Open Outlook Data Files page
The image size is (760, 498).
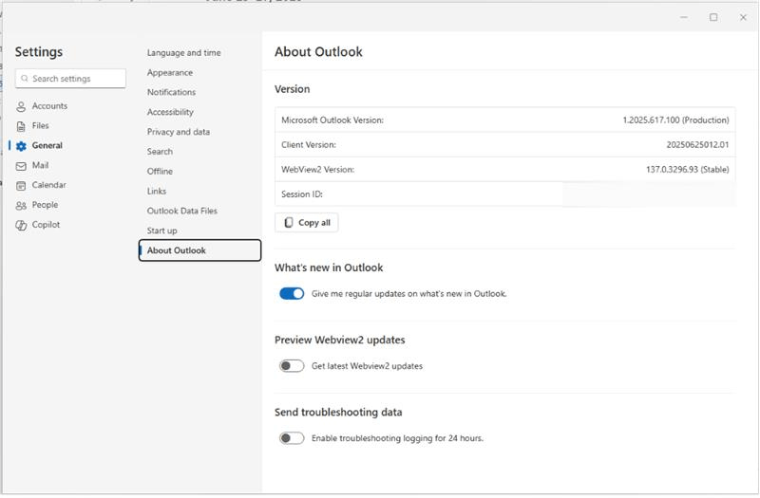[x=181, y=212]
